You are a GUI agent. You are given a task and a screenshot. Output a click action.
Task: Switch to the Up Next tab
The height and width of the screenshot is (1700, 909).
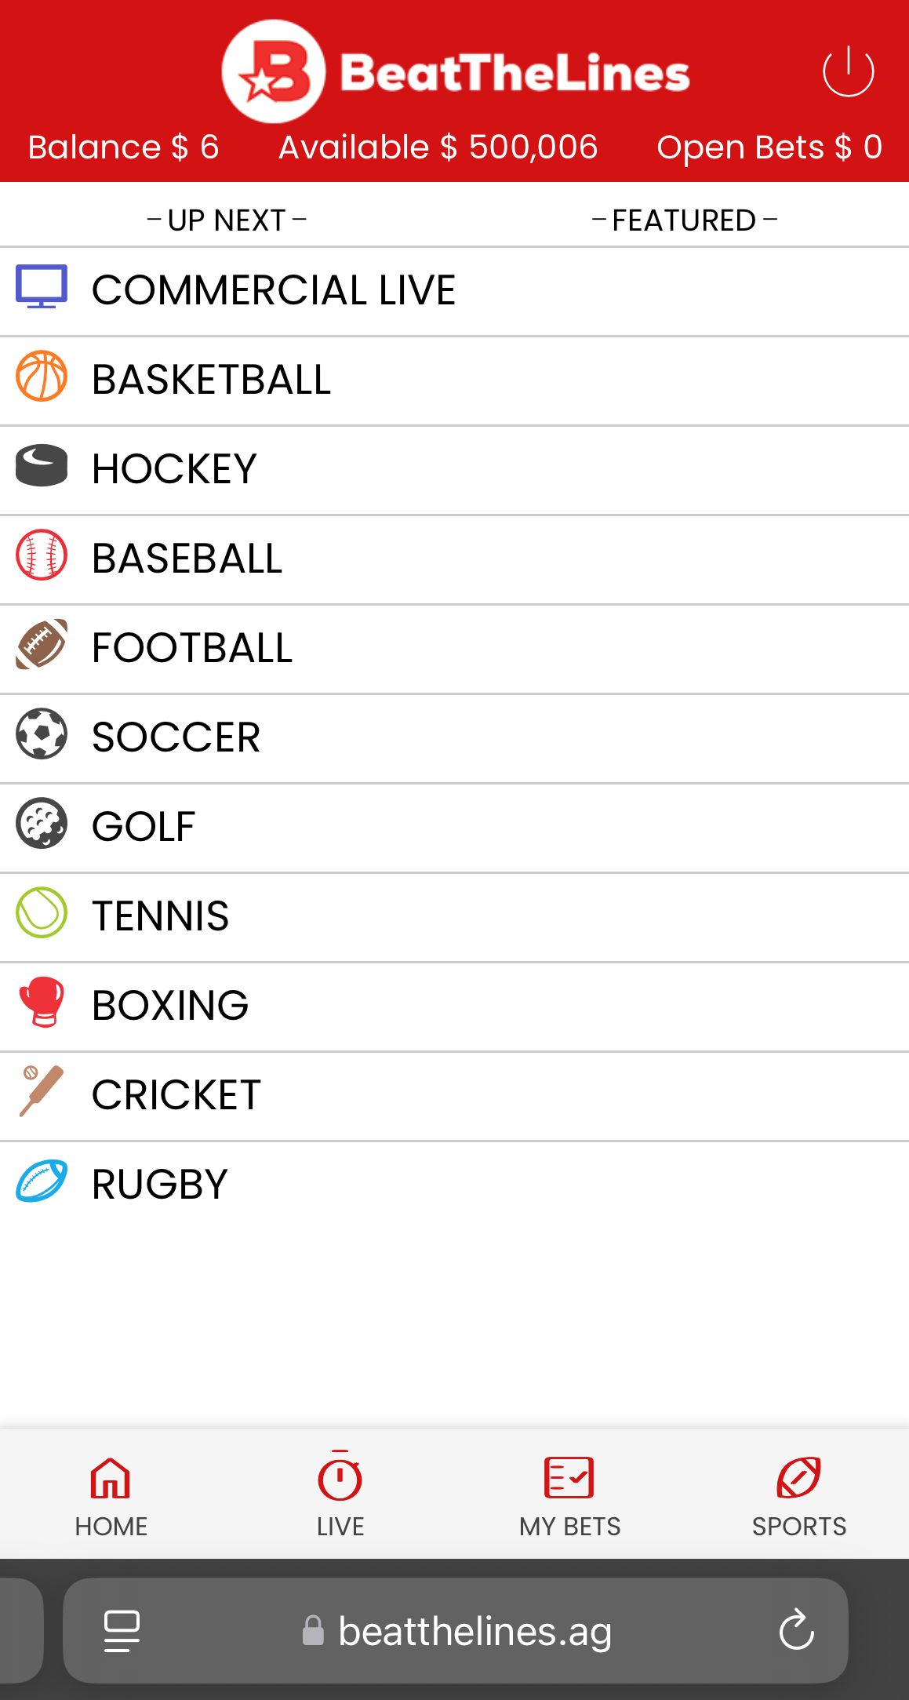tap(227, 220)
